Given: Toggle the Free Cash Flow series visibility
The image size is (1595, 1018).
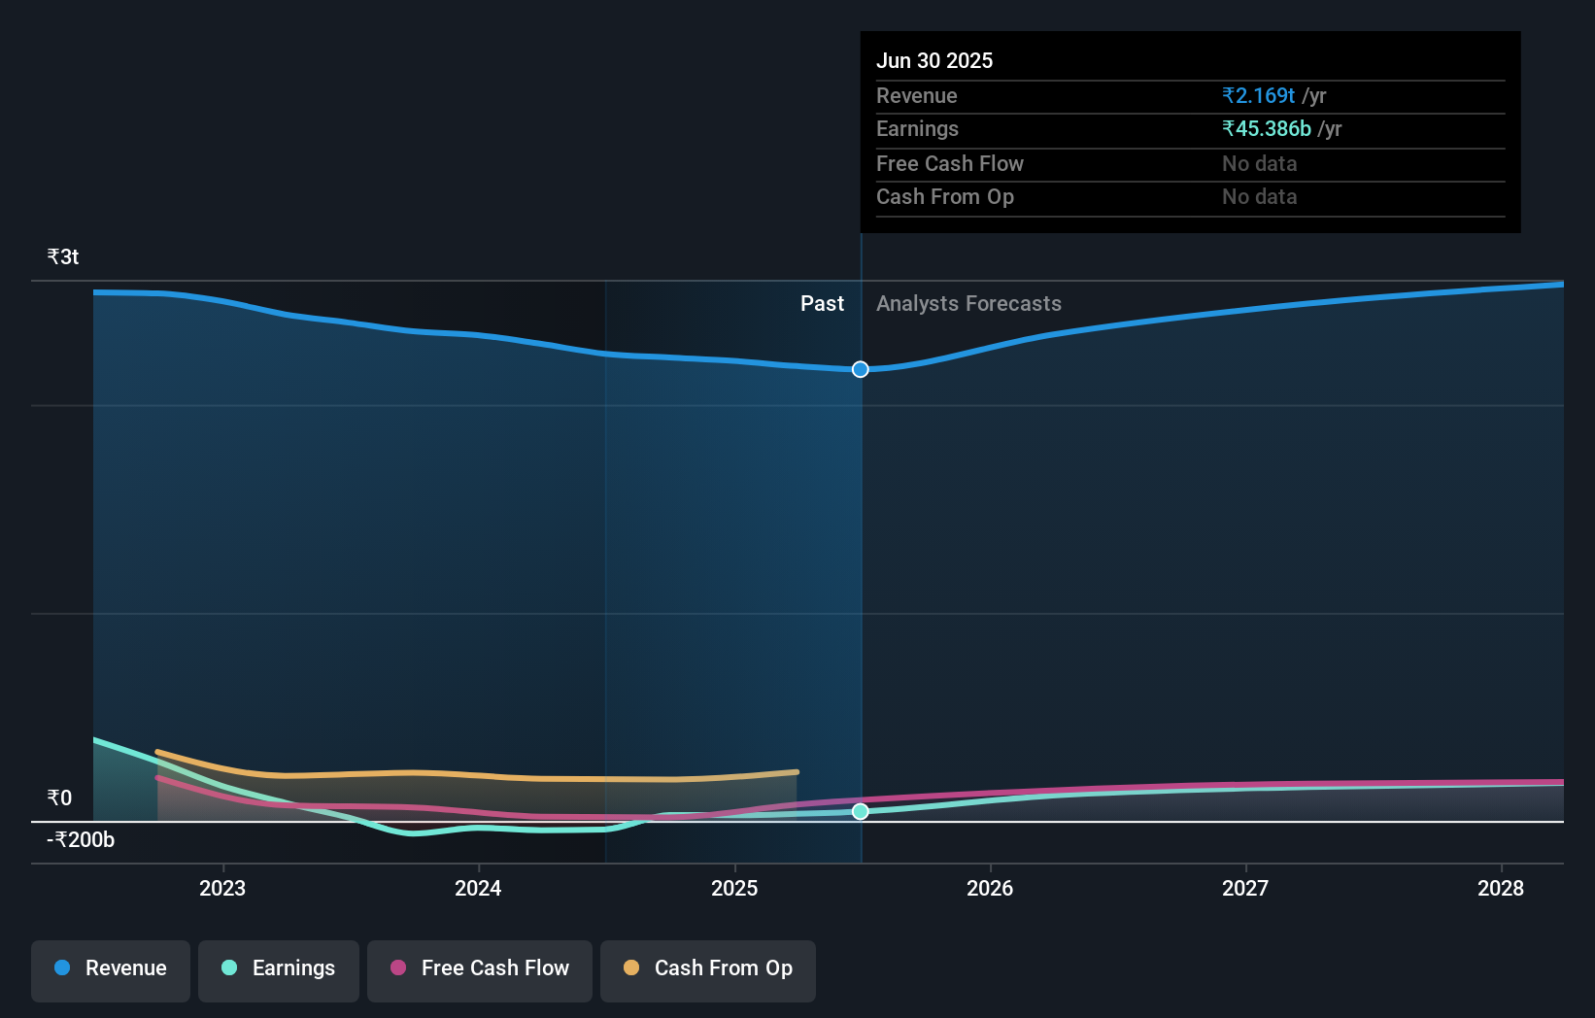Looking at the screenshot, I should (x=479, y=970).
